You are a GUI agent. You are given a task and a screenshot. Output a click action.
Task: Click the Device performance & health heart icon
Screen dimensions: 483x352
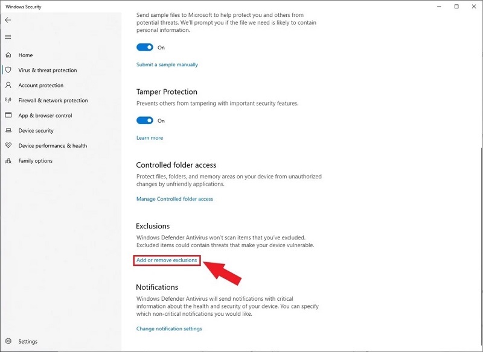click(x=8, y=145)
